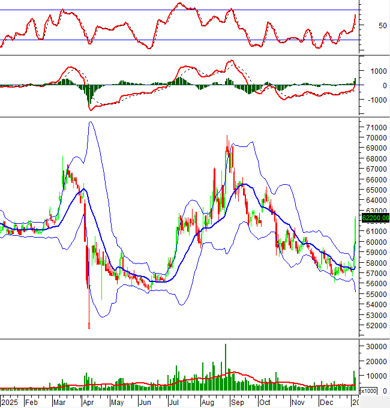
Task: Click the 50 level label on the oscillator panel
Action: point(366,25)
